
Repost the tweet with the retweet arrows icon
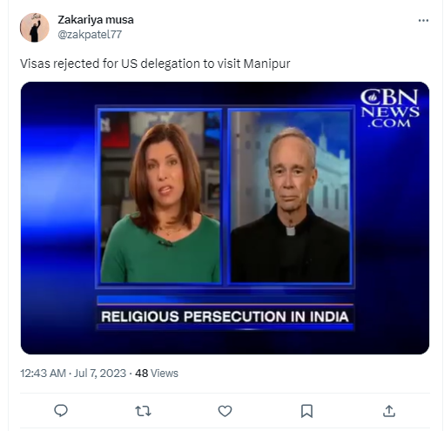coord(143,411)
